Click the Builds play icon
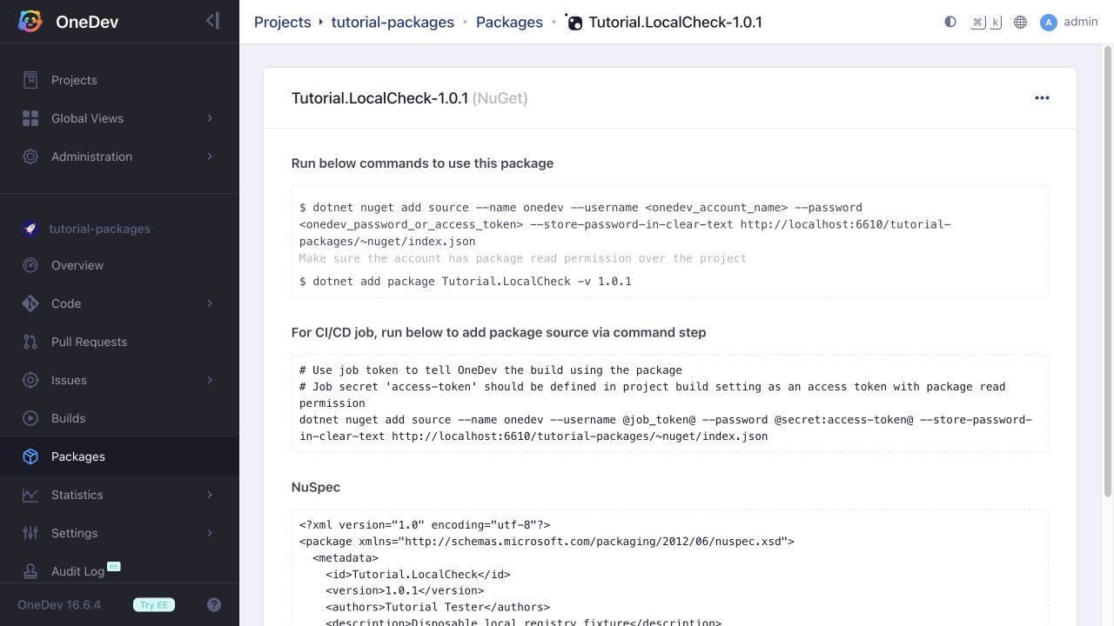Screen dimensions: 1114x626 tap(30, 418)
